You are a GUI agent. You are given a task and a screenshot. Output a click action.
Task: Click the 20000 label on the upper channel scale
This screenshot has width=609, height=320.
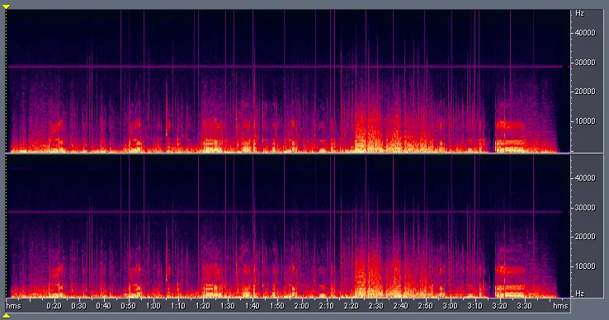585,92
